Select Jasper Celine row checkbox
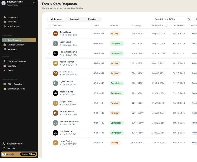Viewport: 197px width, 162px height. click(50, 103)
